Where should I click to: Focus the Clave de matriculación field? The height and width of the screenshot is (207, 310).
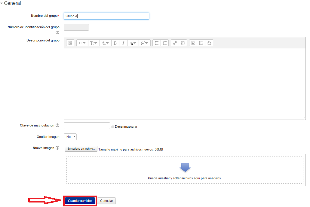coord(87,126)
